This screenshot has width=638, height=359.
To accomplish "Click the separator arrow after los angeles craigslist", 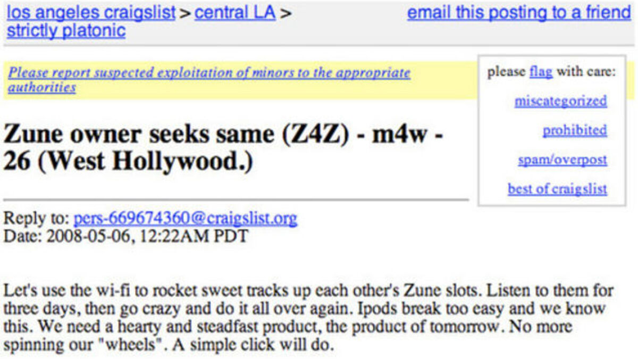I will (x=184, y=13).
